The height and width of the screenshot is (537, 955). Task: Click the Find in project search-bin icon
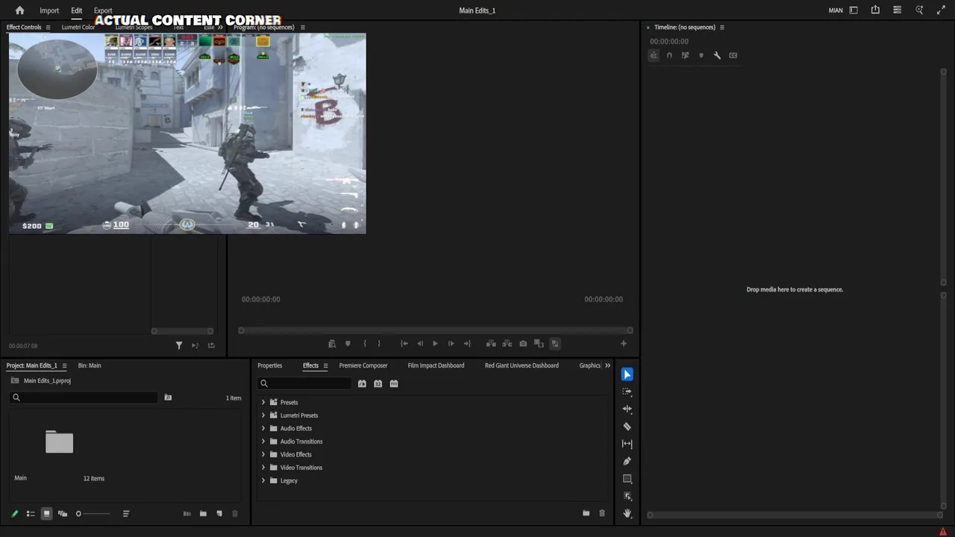(x=168, y=398)
